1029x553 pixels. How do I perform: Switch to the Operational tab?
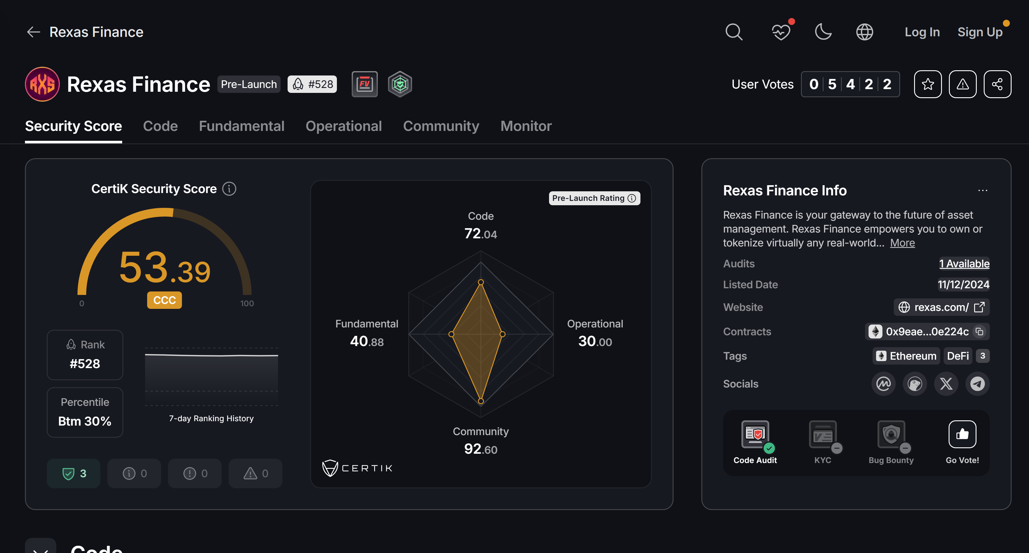344,126
